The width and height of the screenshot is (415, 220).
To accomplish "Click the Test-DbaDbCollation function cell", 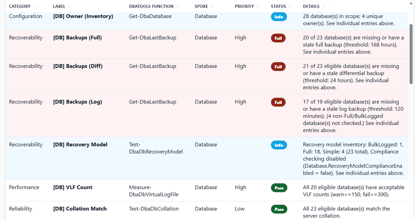I will tap(154, 209).
